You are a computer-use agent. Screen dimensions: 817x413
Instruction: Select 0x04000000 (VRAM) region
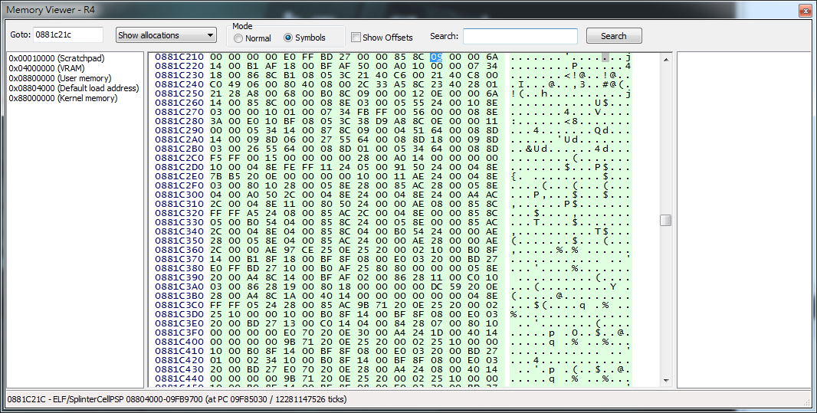click(x=47, y=68)
